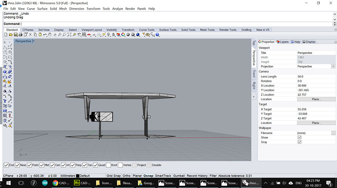Click the New file icon in Standard toolbar
Screen dimensions: 337x188
6,35
